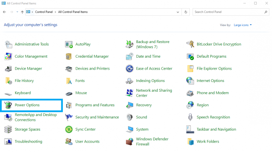The height and width of the screenshot is (152, 272).
Task: Click the RemoteApp and Desktop Connections link
Action: point(36,118)
